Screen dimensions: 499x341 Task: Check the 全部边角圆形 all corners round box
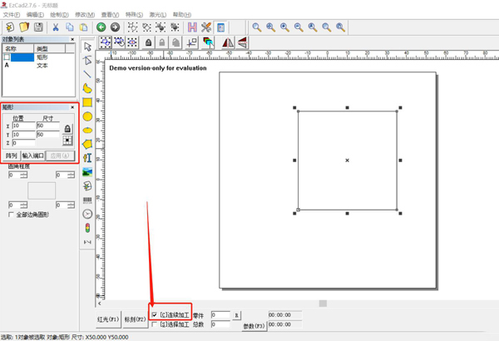point(11,214)
